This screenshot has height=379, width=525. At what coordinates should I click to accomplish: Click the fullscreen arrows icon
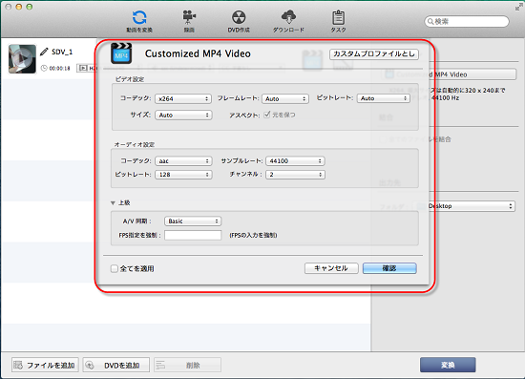518,7
